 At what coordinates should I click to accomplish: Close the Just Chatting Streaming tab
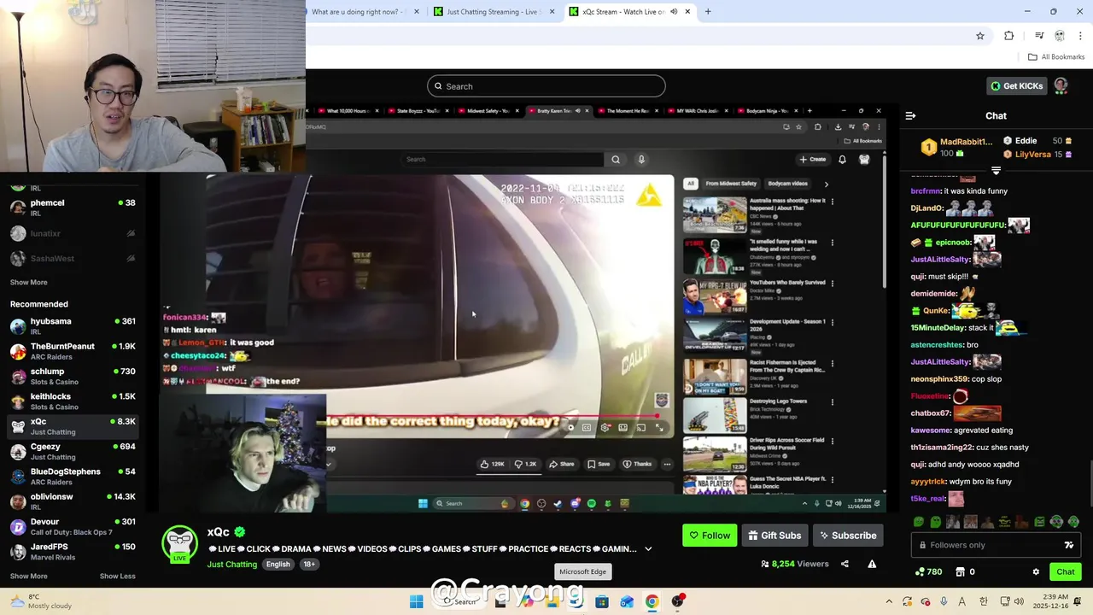pyautogui.click(x=552, y=12)
